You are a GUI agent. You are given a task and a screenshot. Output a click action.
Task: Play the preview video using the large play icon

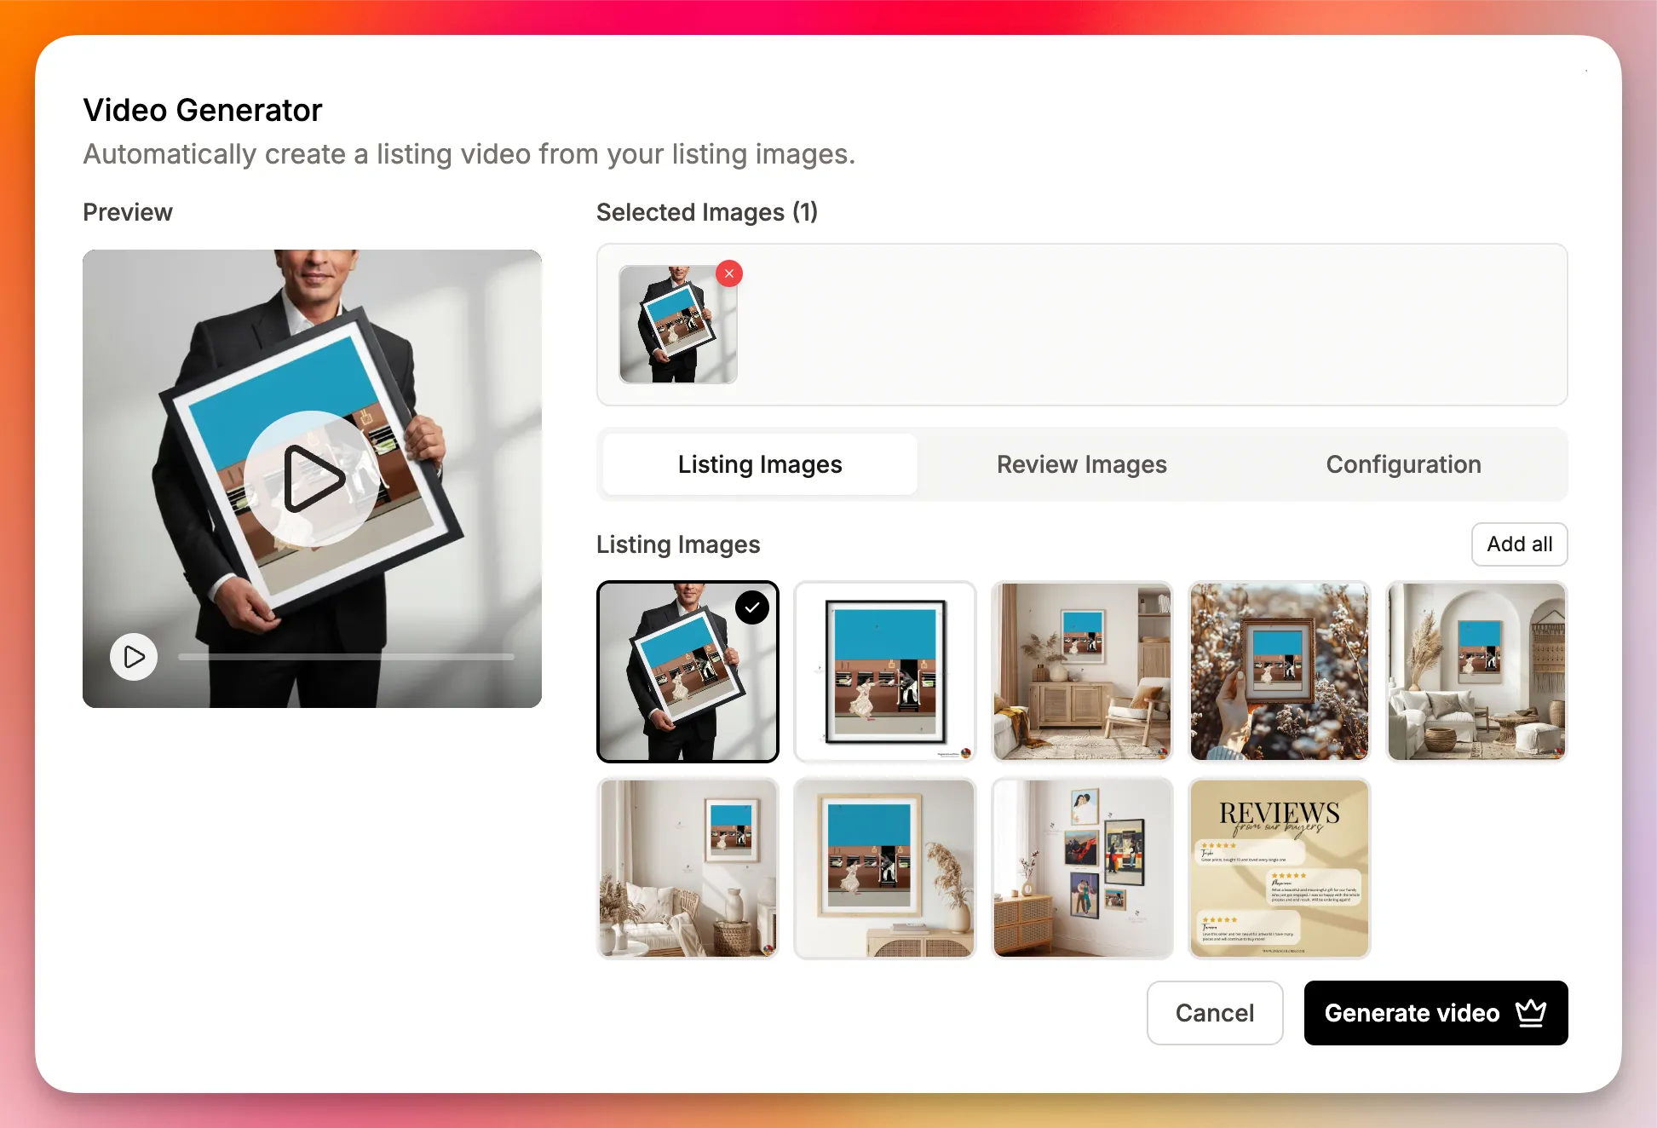coord(312,478)
